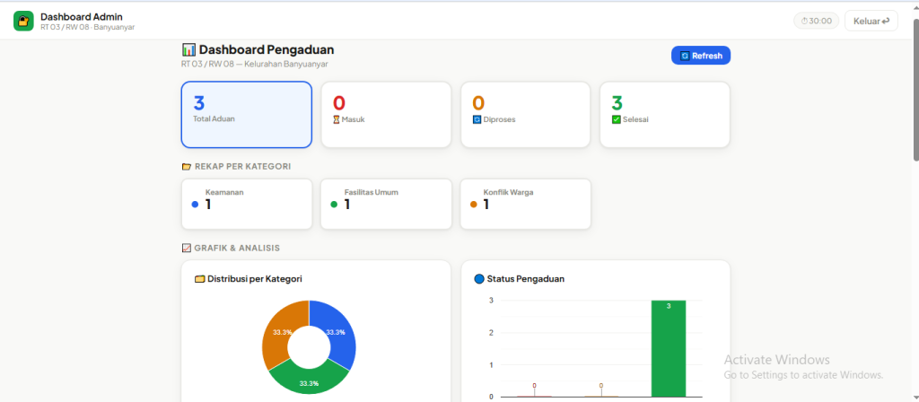The image size is (919, 402).
Task: Select the Total Aduan summary card
Action: 246,114
